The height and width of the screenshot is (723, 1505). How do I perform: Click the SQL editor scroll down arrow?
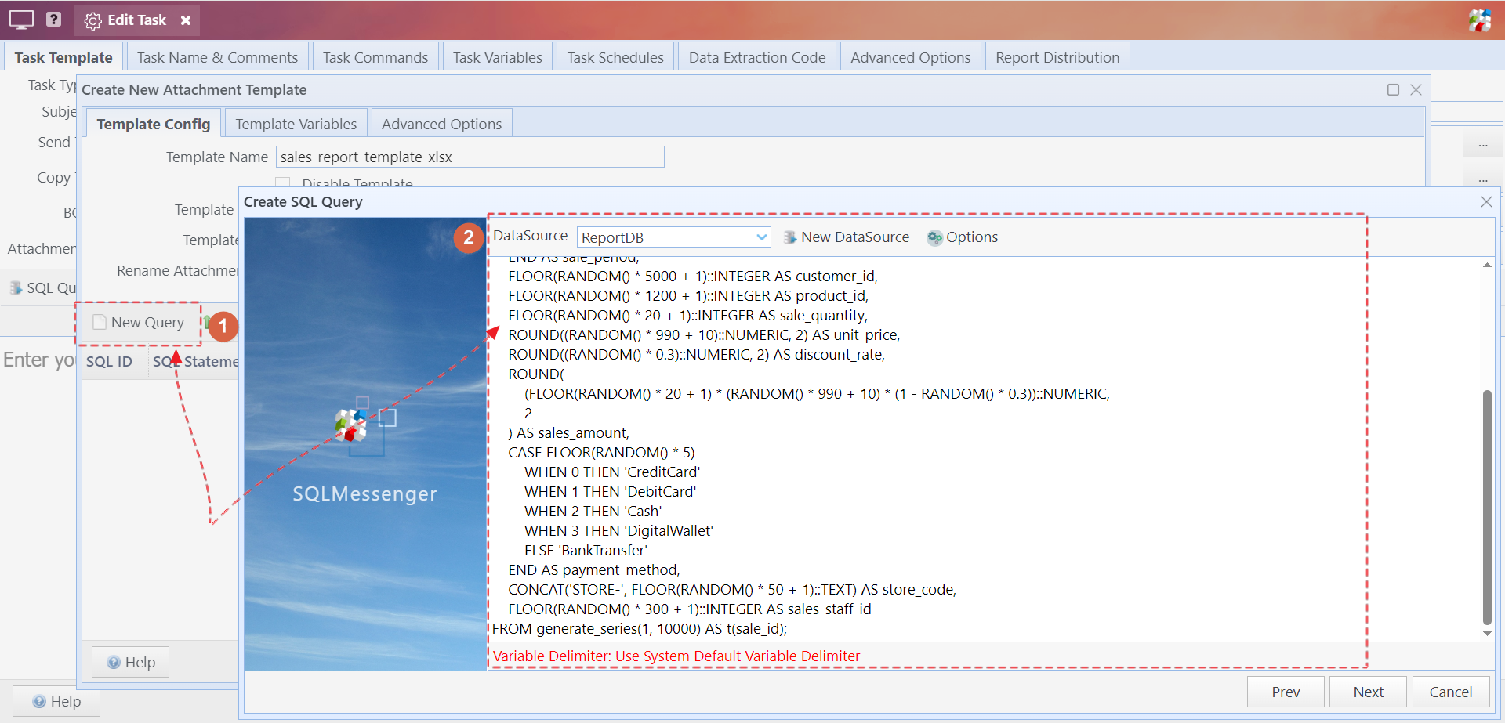(x=1487, y=634)
